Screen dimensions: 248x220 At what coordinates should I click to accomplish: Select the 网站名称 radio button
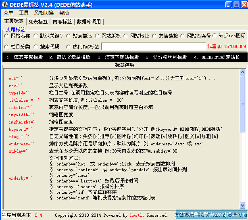(6, 36)
